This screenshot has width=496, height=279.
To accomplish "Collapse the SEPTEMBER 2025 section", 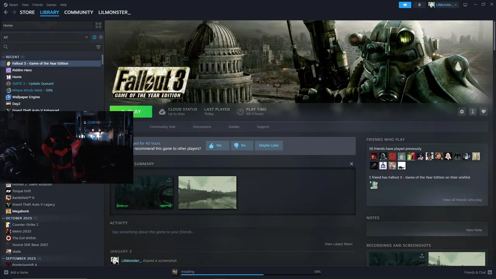I will coord(3,258).
